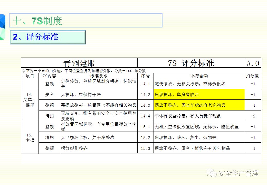Select the "A.0" version cell

point(253,63)
